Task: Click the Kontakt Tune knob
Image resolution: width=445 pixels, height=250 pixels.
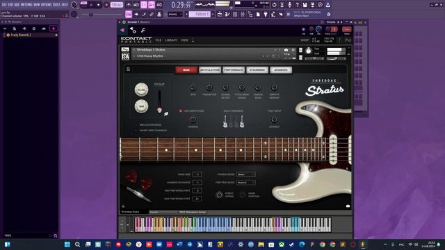Action: pos(309,51)
